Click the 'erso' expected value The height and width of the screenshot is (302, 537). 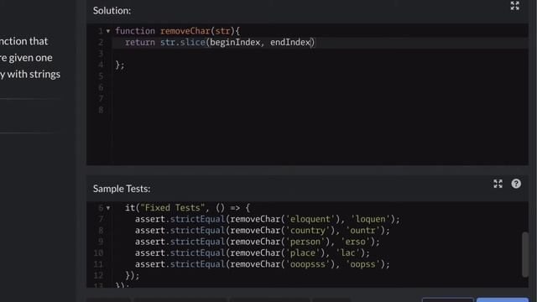click(x=356, y=242)
